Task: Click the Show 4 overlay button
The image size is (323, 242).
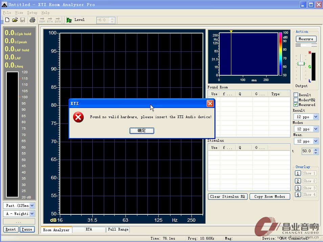Action: (x=309, y=194)
